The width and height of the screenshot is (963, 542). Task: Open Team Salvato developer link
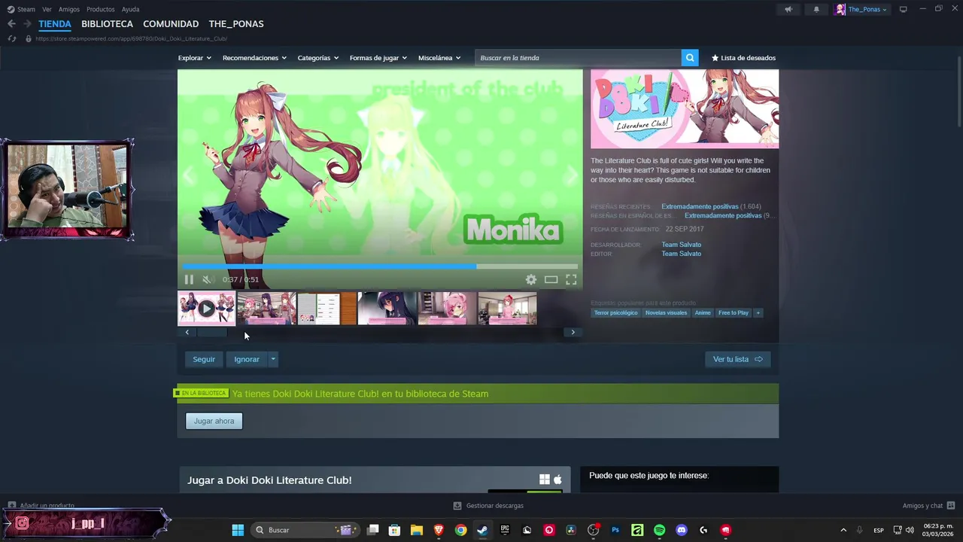click(x=681, y=245)
